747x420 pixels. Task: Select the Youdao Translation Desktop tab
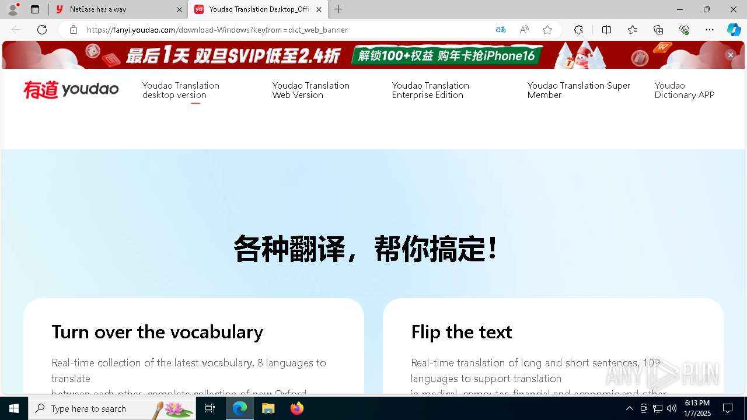[x=257, y=9]
